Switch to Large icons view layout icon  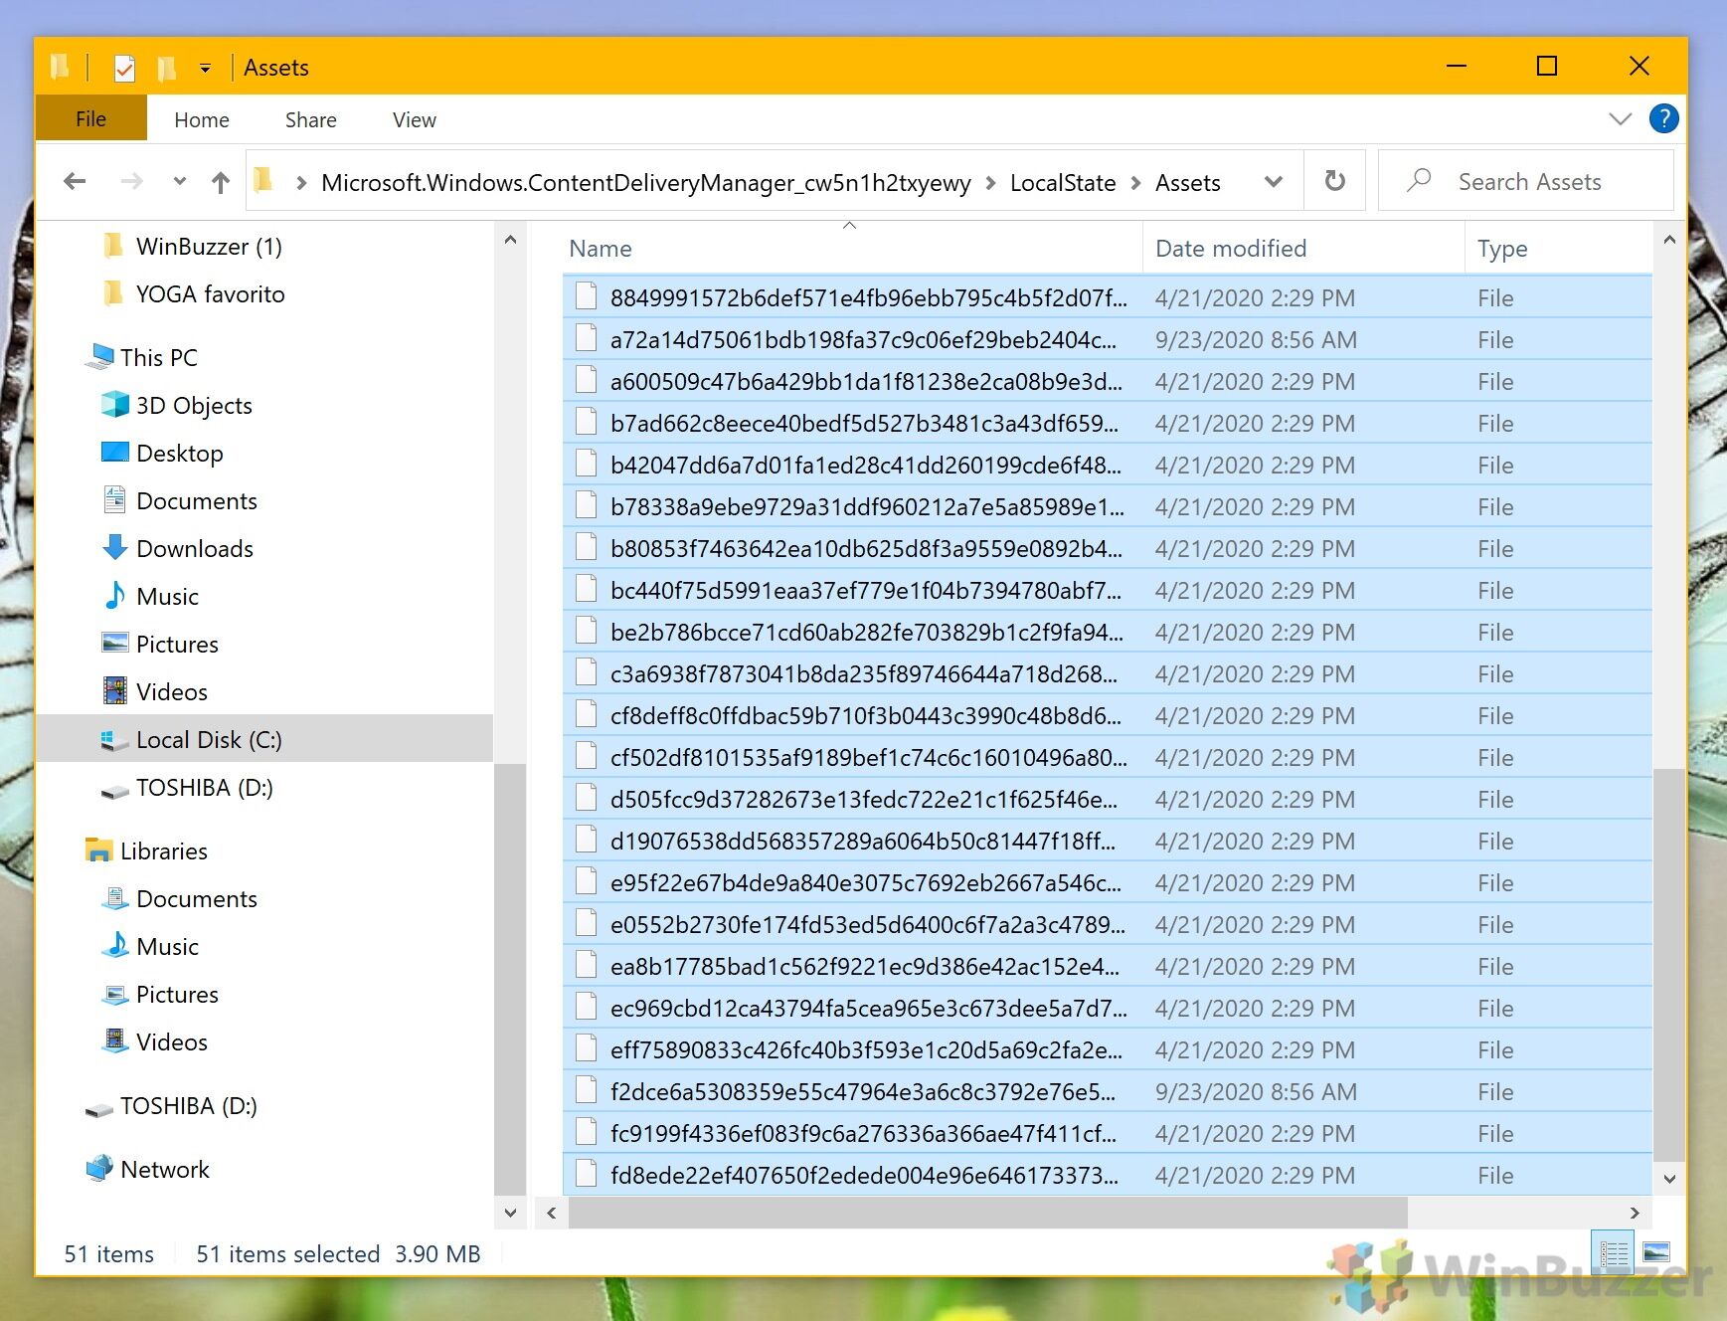(1656, 1253)
